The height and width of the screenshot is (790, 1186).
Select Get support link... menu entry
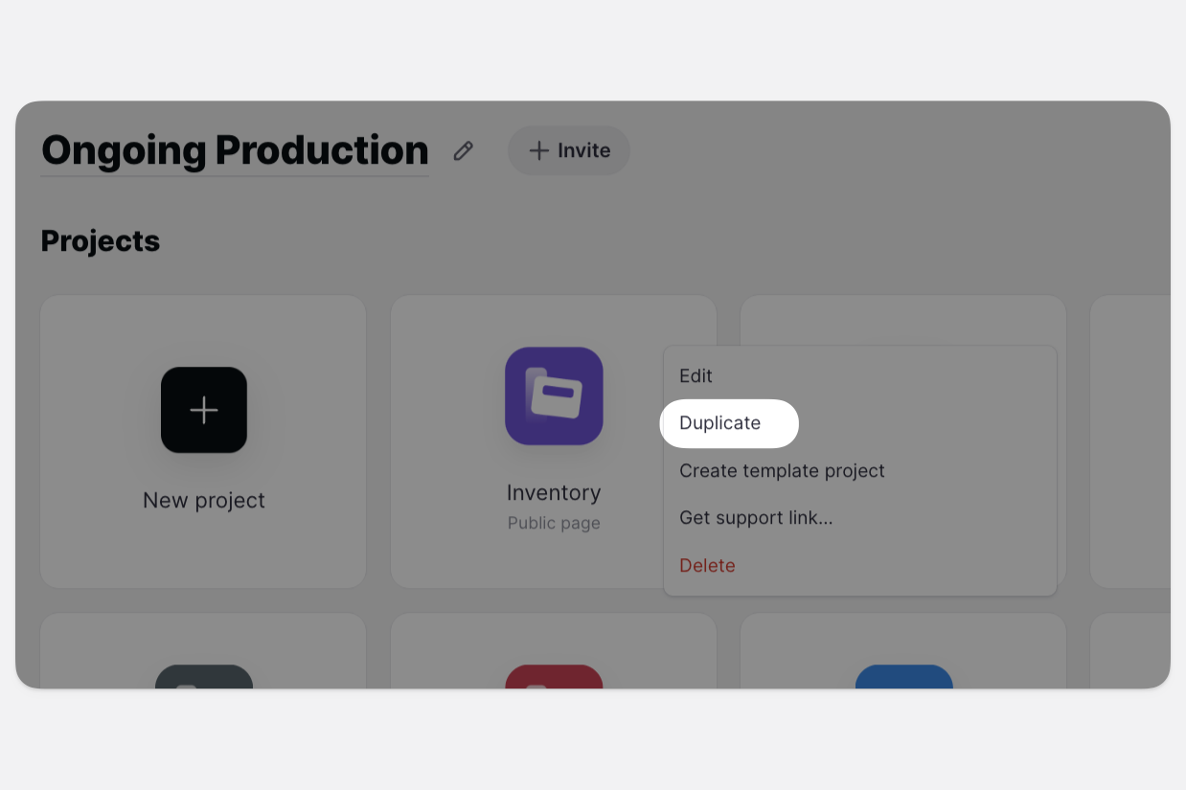756,518
